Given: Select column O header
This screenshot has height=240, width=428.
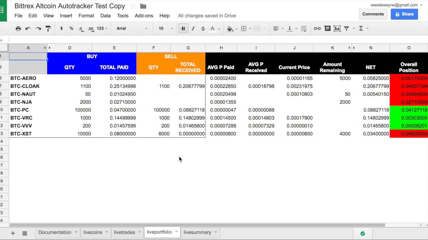Looking at the screenshot, I should 409,48.
